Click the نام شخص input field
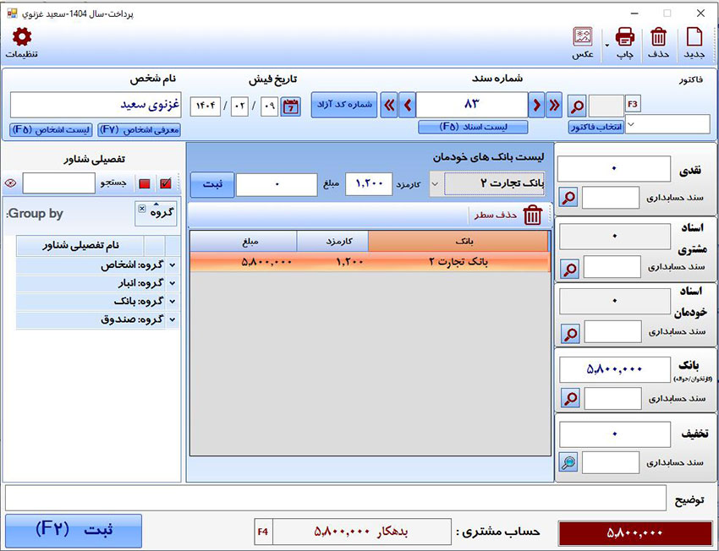Screen dimensions: 719x551 [x=96, y=105]
